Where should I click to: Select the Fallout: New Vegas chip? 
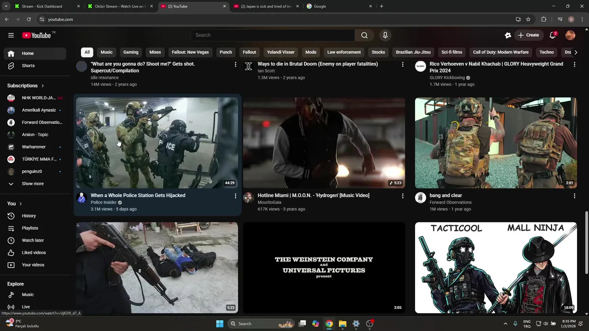click(190, 52)
